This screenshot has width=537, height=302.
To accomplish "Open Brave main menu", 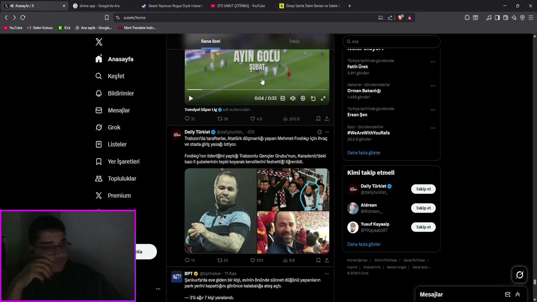I will pyautogui.click(x=531, y=18).
